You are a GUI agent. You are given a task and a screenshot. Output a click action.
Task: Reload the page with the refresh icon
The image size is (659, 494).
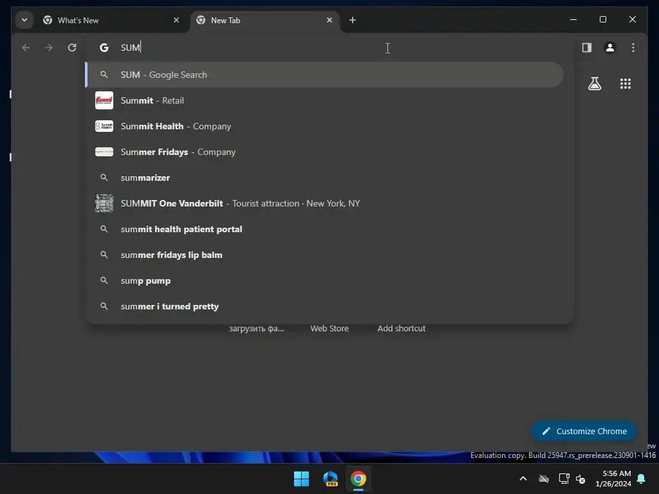[x=72, y=48]
